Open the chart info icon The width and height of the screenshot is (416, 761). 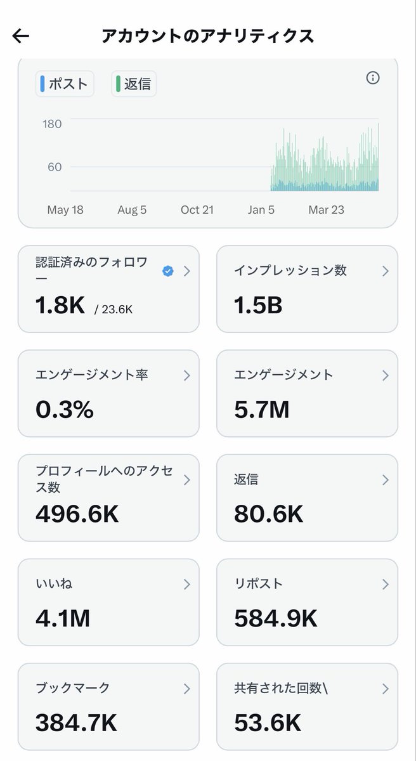pos(373,78)
